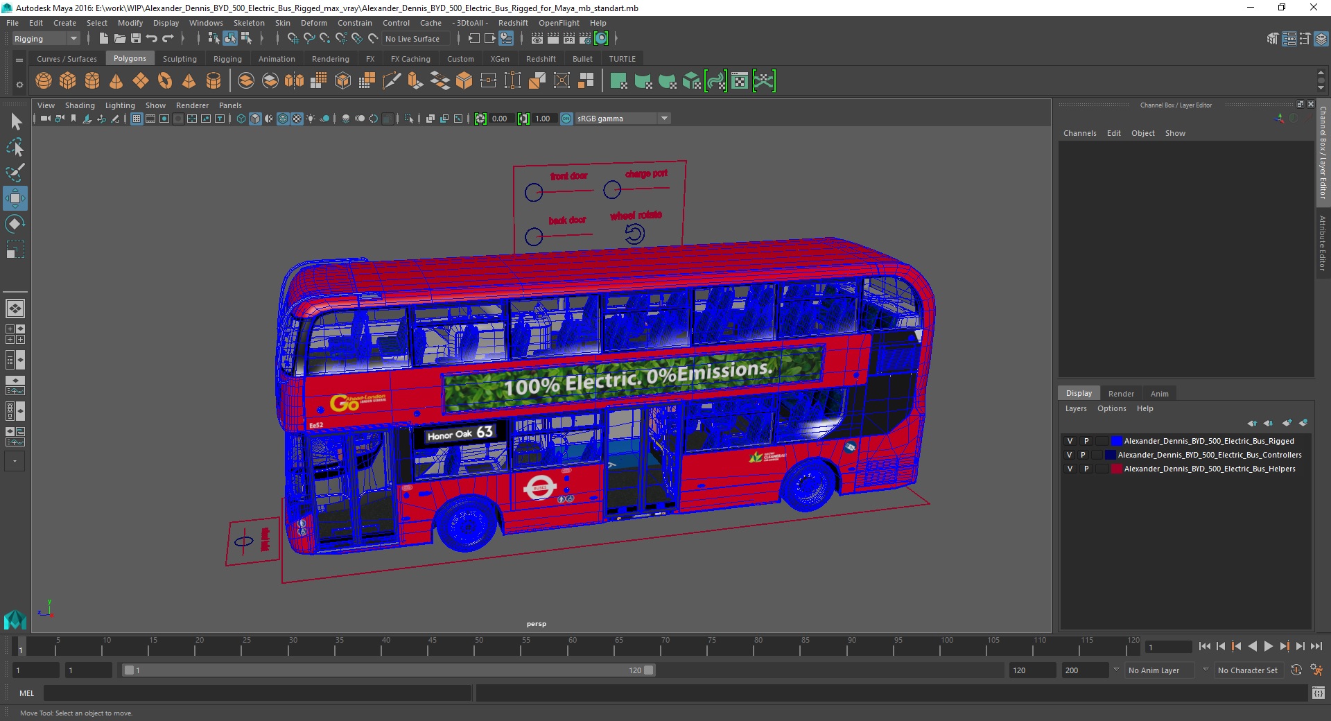The height and width of the screenshot is (721, 1331).
Task: Open the Shading menu in viewport
Action: [x=80, y=105]
